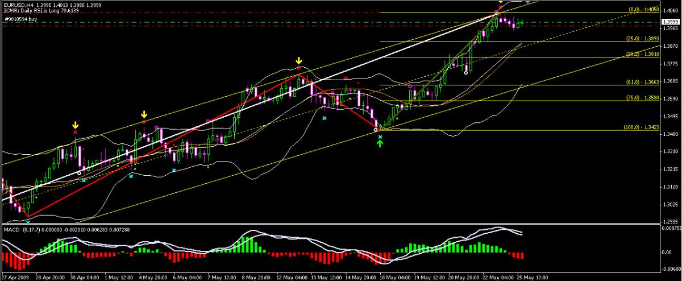Click the 6 May 04:00 time label
682x281 pixels.
point(188,278)
